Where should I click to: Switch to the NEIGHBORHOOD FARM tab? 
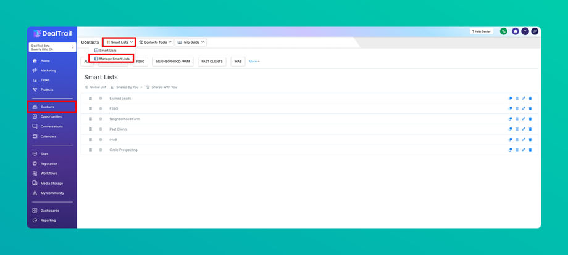pyautogui.click(x=173, y=62)
